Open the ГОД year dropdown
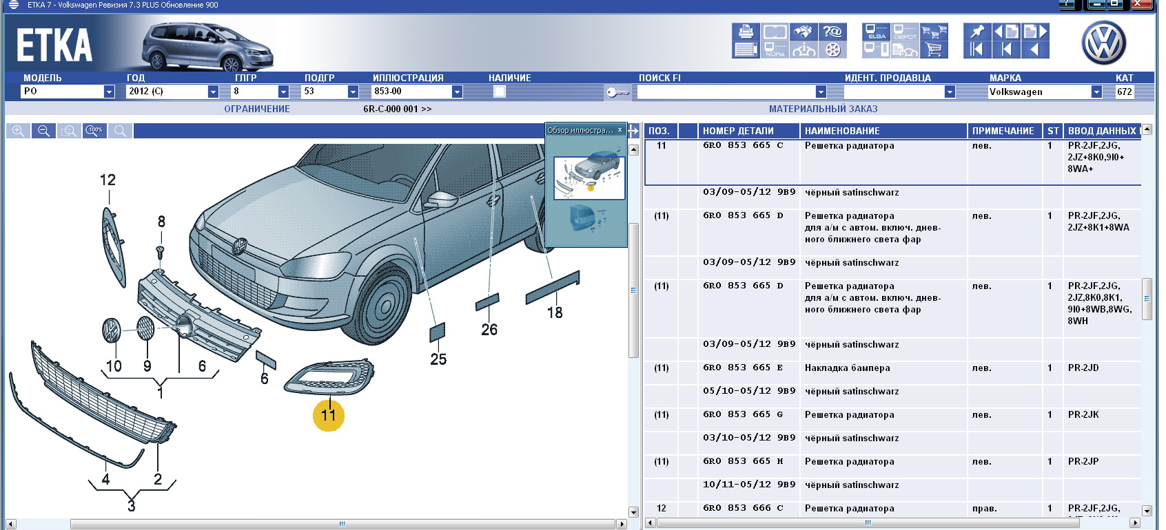This screenshot has height=530, width=1166. (x=213, y=92)
